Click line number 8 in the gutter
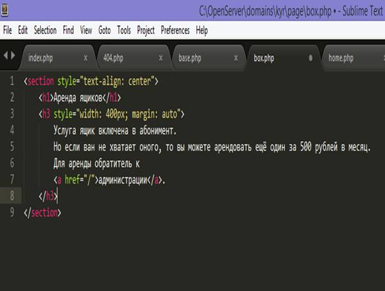This screenshot has width=385, height=291. pos(12,196)
